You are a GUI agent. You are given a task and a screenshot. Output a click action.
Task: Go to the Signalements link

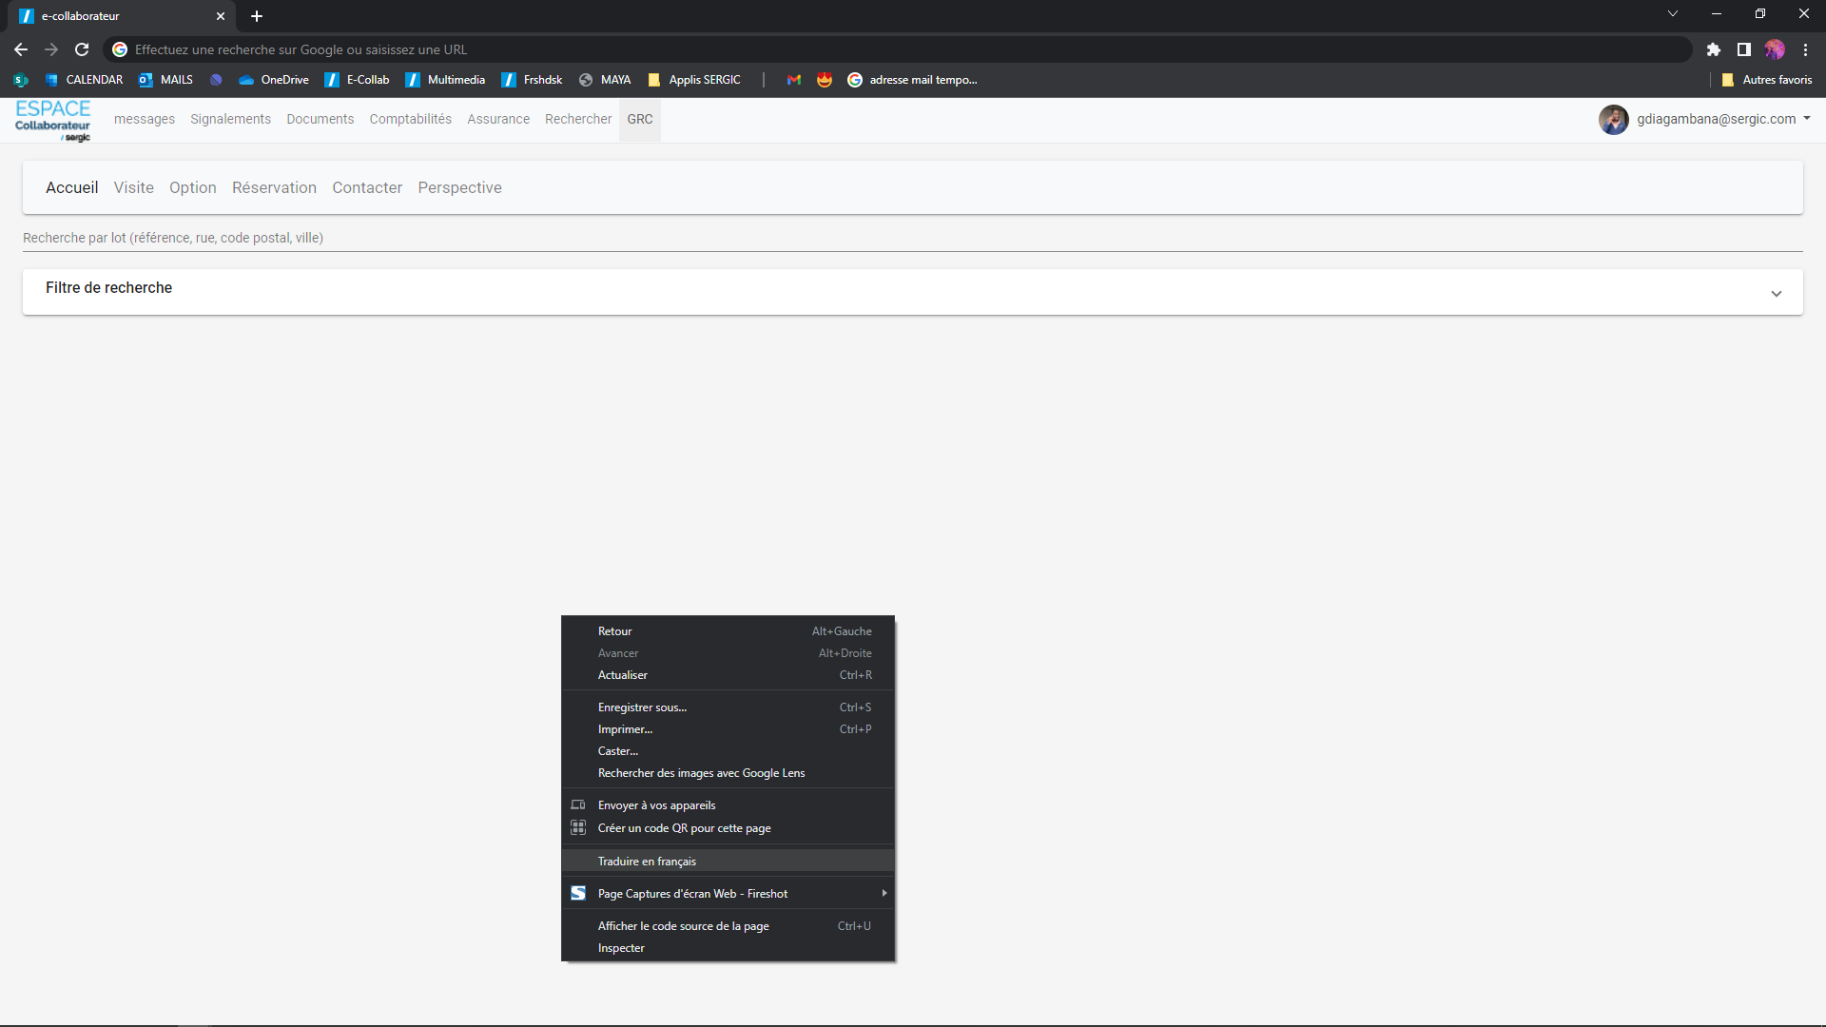(230, 119)
